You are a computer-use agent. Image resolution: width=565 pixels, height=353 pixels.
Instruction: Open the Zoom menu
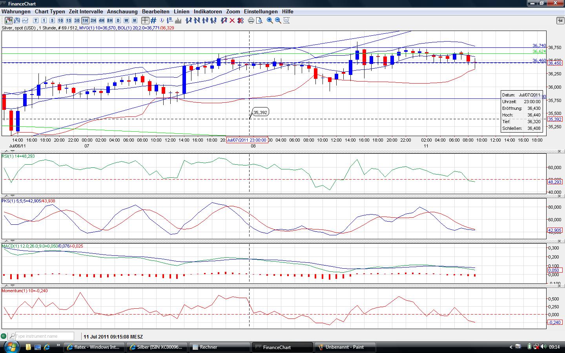coord(233,12)
